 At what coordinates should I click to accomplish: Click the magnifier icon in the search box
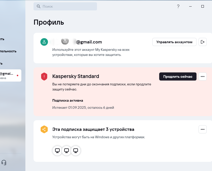[39, 6]
